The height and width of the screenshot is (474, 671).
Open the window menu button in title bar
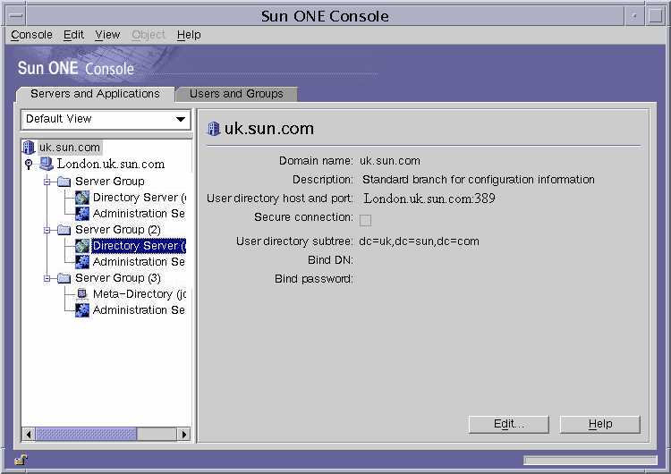pos(16,16)
